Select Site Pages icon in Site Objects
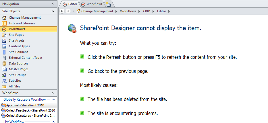268x123 pixels. click(4, 35)
